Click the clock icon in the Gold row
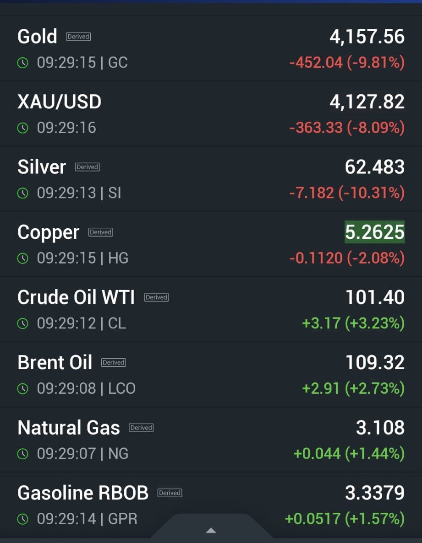 coord(22,63)
